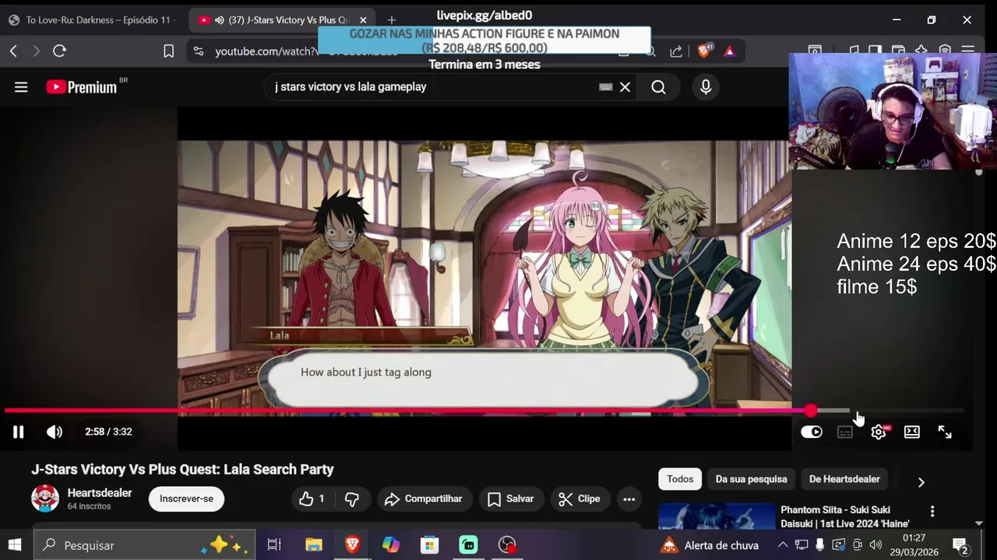Share the page with the address bar share icon
Screen dimensions: 997x560
[676, 51]
